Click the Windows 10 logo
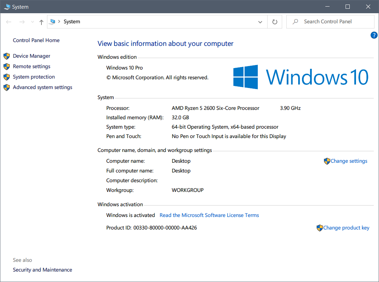The image size is (379, 282). (301, 77)
